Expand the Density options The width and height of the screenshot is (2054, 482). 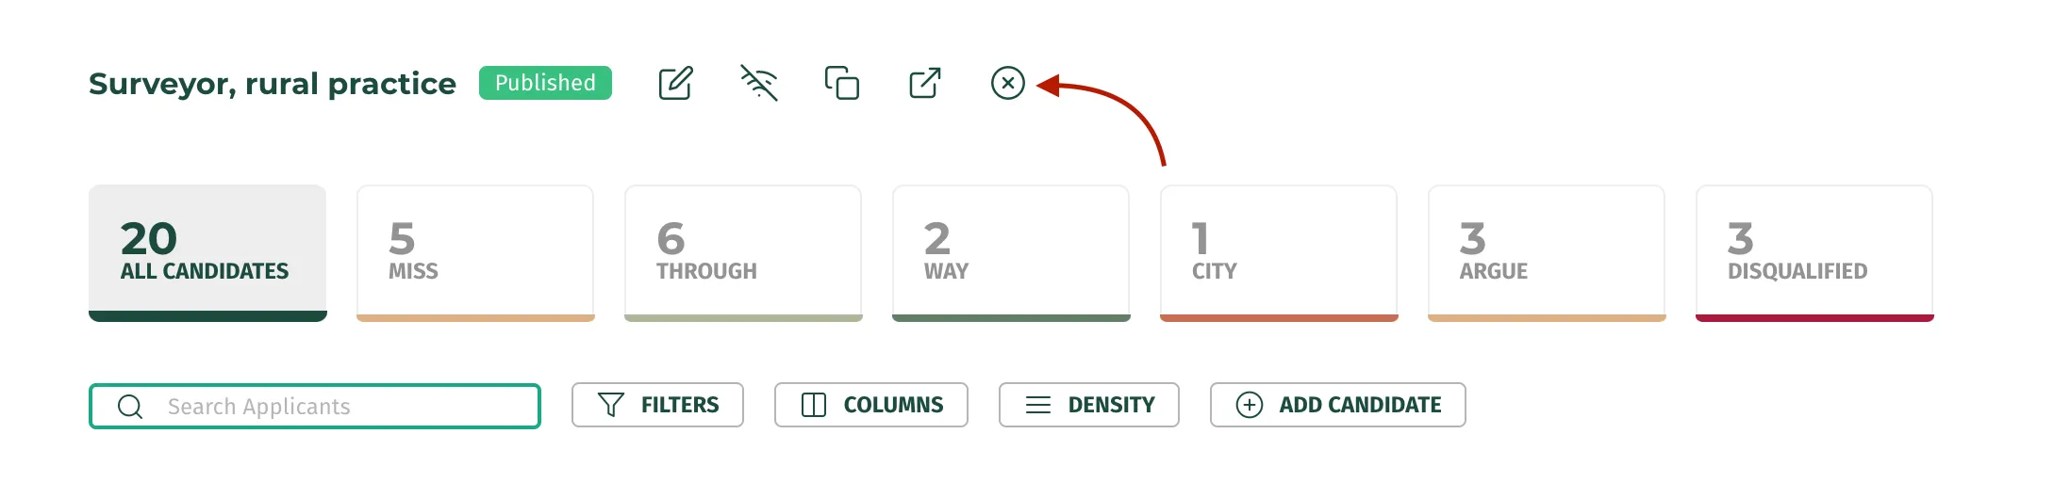tap(1089, 405)
